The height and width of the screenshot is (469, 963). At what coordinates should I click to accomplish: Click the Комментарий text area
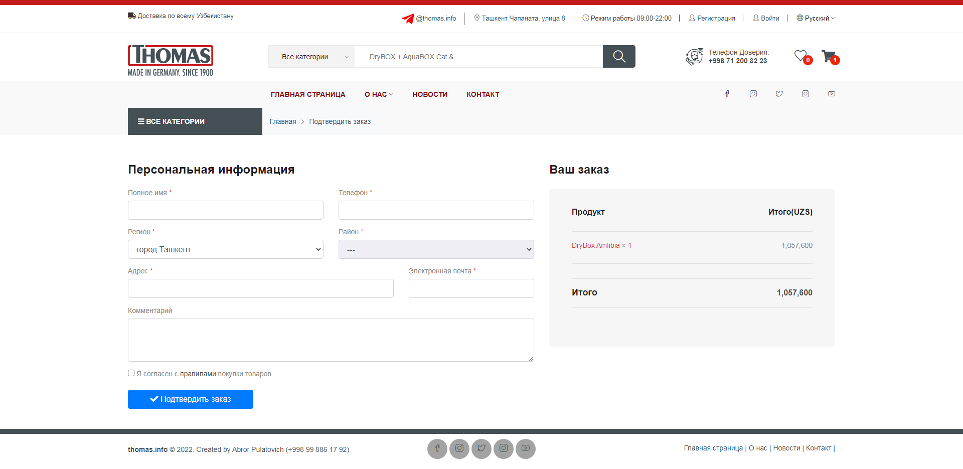point(331,340)
